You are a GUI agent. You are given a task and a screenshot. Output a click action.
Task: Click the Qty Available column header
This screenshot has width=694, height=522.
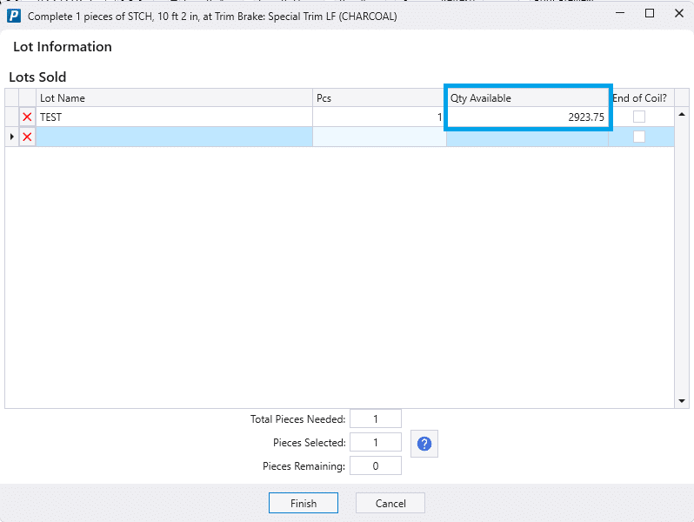527,98
